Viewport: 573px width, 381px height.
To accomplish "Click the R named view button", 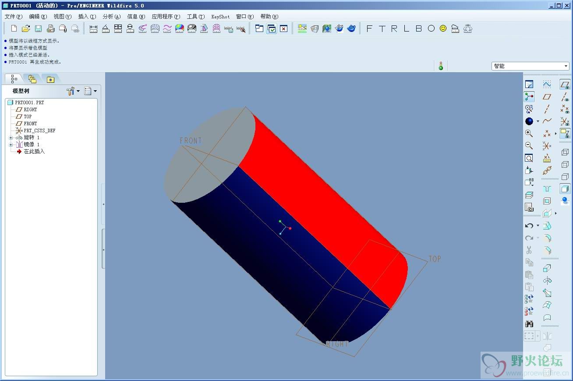I will (x=394, y=28).
